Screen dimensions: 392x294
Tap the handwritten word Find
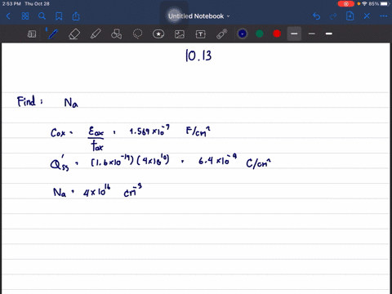click(26, 101)
